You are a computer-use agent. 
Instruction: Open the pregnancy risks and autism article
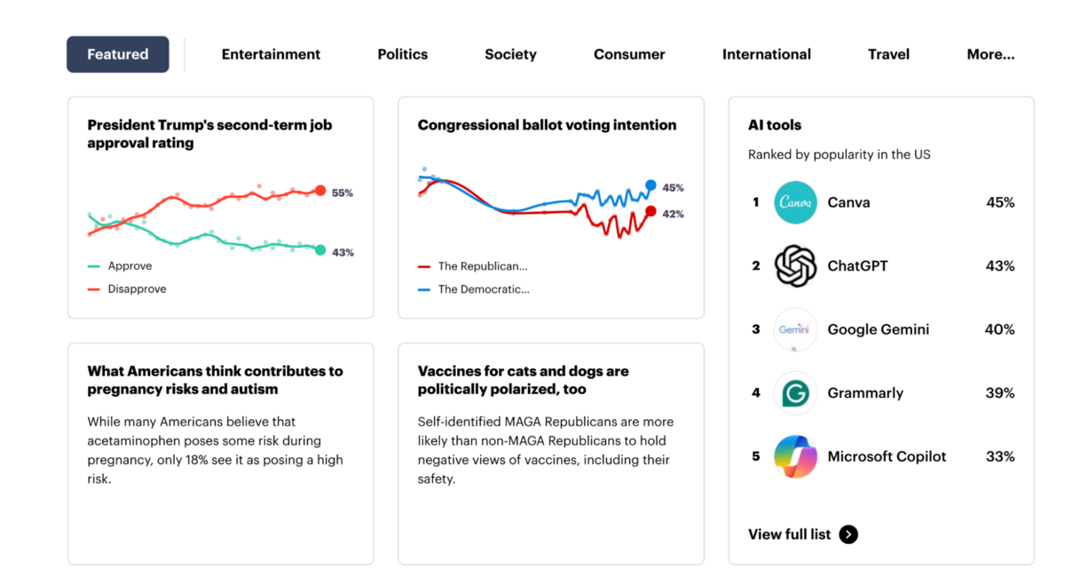(212, 381)
